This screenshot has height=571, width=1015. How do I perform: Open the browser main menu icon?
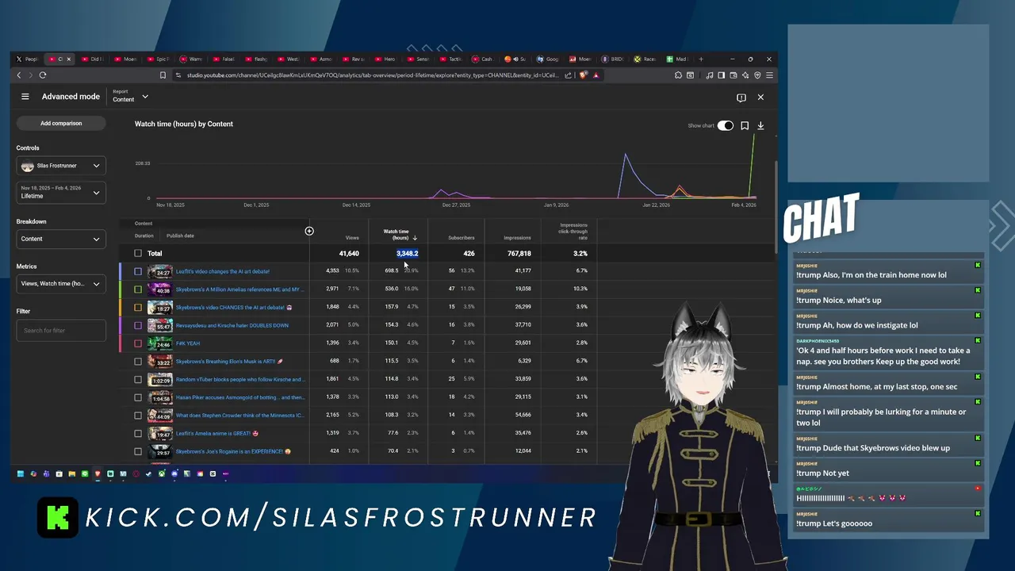pyautogui.click(x=769, y=75)
